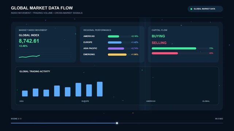Click the Global Market Data status pill
This screenshot has height=131, width=234.
pyautogui.click(x=206, y=9)
